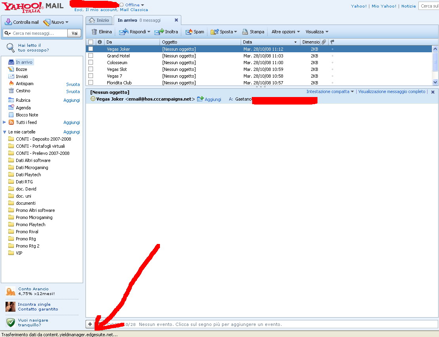Open the Rispondi dropdown arrow
439x337 pixels.
click(x=149, y=32)
